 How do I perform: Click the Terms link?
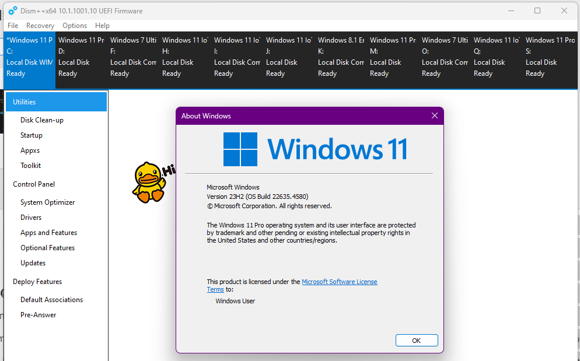click(215, 290)
